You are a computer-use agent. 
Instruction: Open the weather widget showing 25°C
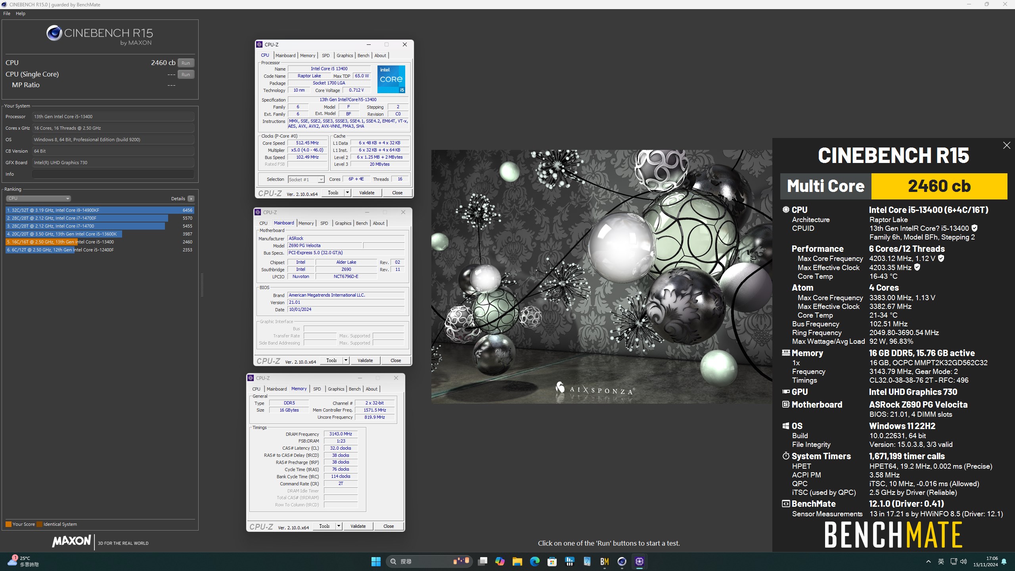(24, 561)
